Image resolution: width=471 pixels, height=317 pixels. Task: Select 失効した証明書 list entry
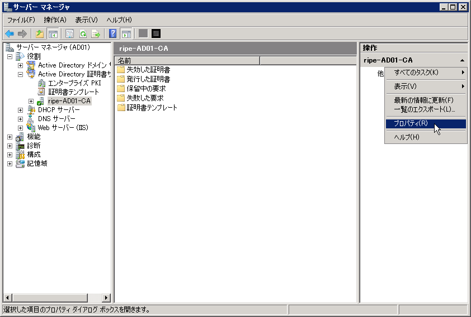148,70
